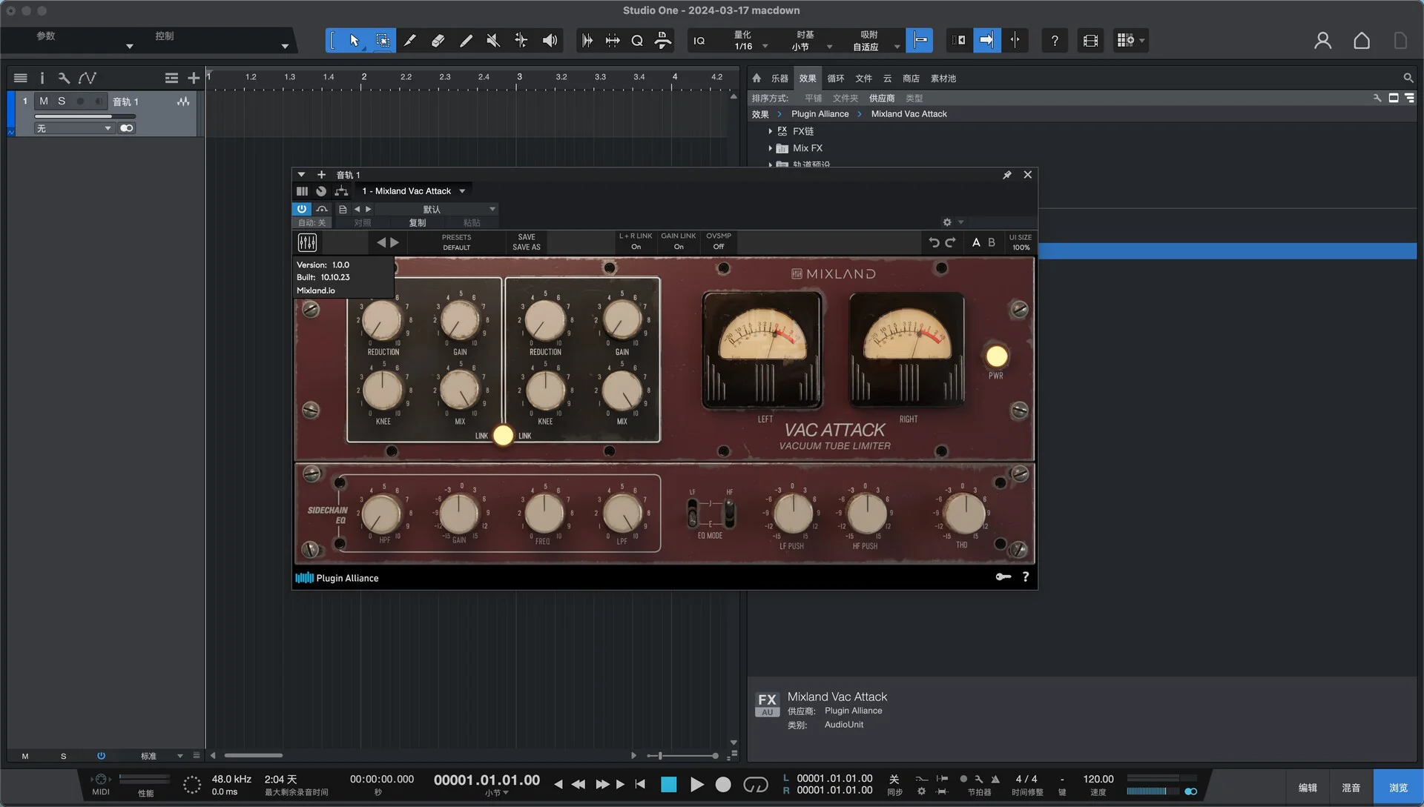Select the Eraser tool
This screenshot has height=807, width=1424.
(x=438, y=40)
